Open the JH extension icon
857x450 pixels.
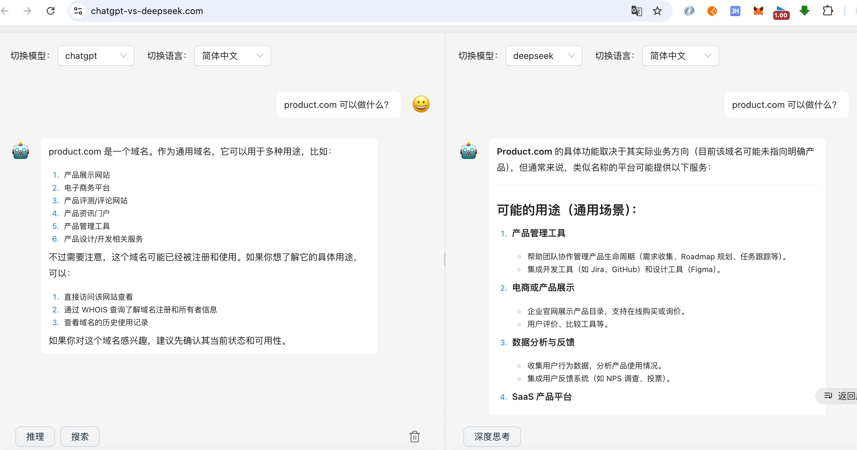(735, 11)
